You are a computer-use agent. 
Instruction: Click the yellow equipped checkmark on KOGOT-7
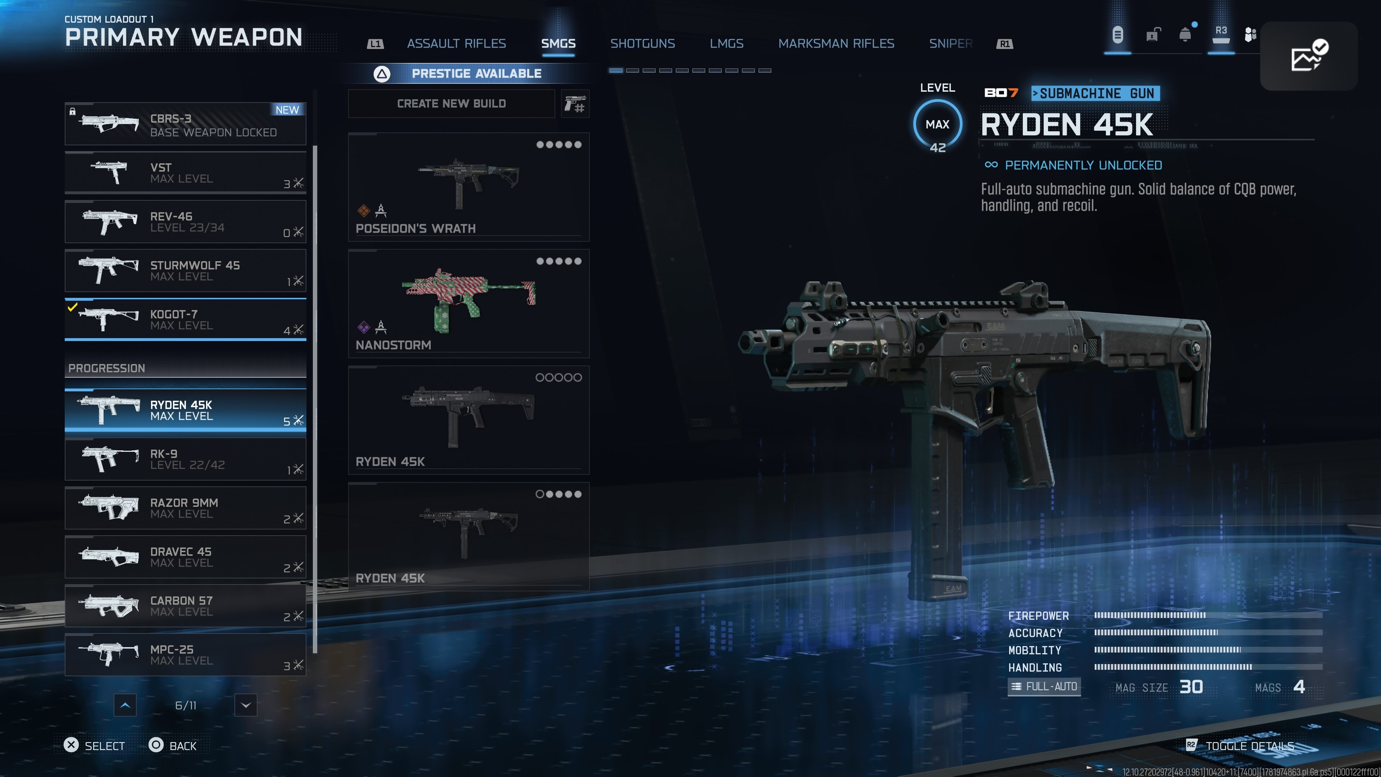point(72,307)
